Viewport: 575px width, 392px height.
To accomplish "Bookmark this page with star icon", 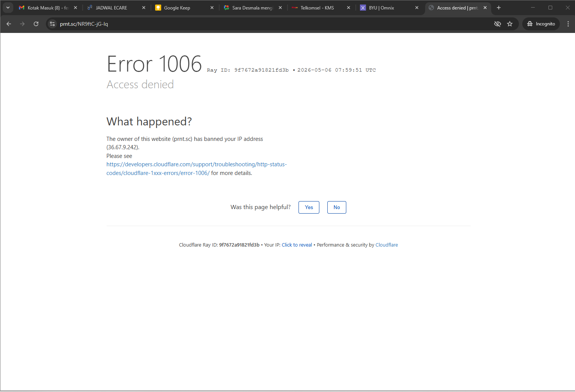I will click(x=510, y=24).
